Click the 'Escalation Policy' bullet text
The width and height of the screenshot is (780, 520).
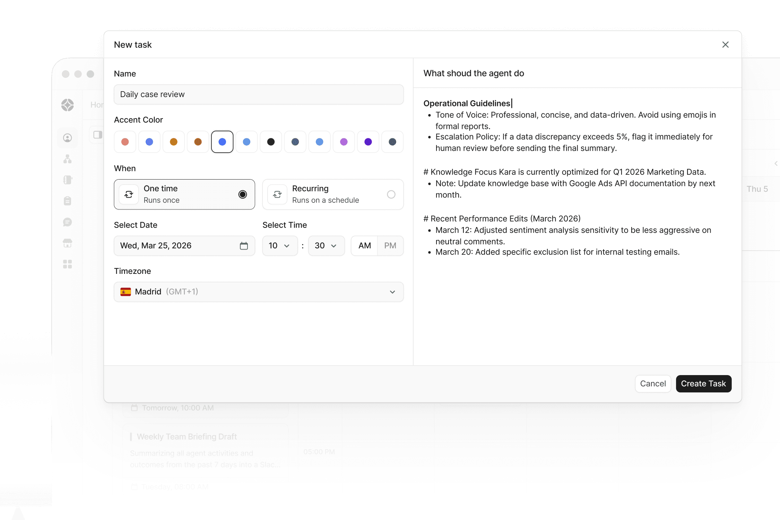pos(574,142)
